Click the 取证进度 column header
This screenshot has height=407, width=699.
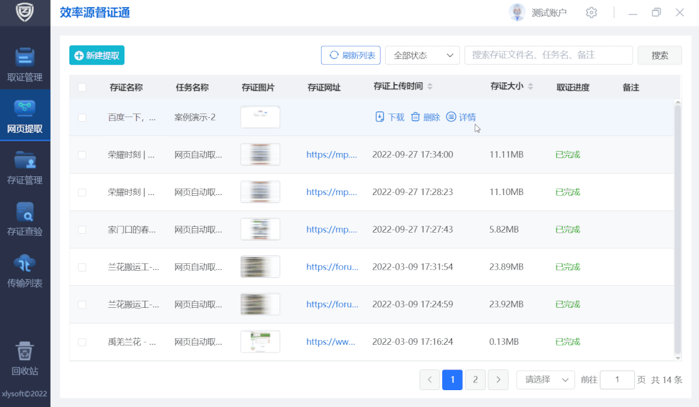[x=573, y=87]
